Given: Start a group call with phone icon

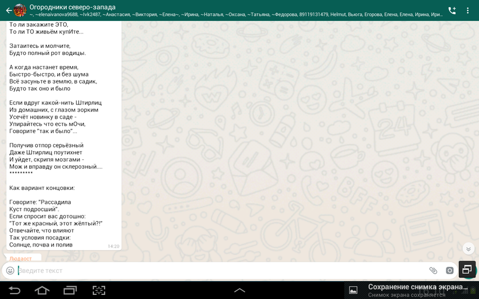Looking at the screenshot, I should (452, 11).
